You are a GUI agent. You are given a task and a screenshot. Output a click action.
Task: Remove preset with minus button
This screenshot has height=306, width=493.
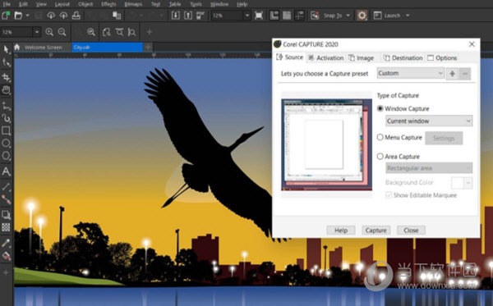point(465,74)
